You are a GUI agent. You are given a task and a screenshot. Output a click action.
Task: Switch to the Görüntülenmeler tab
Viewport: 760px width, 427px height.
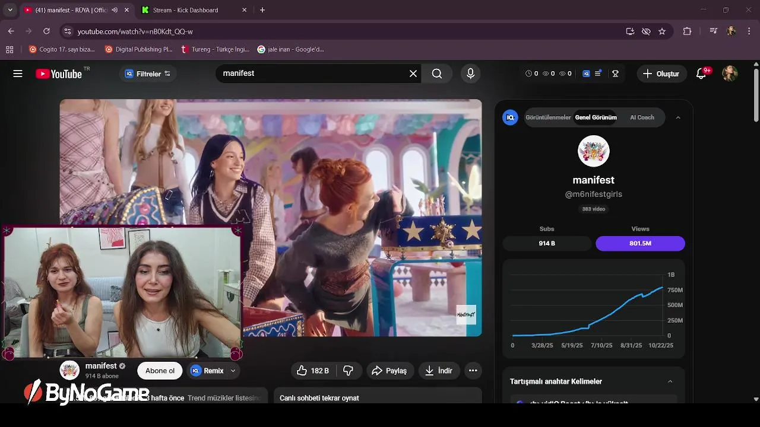[548, 117]
